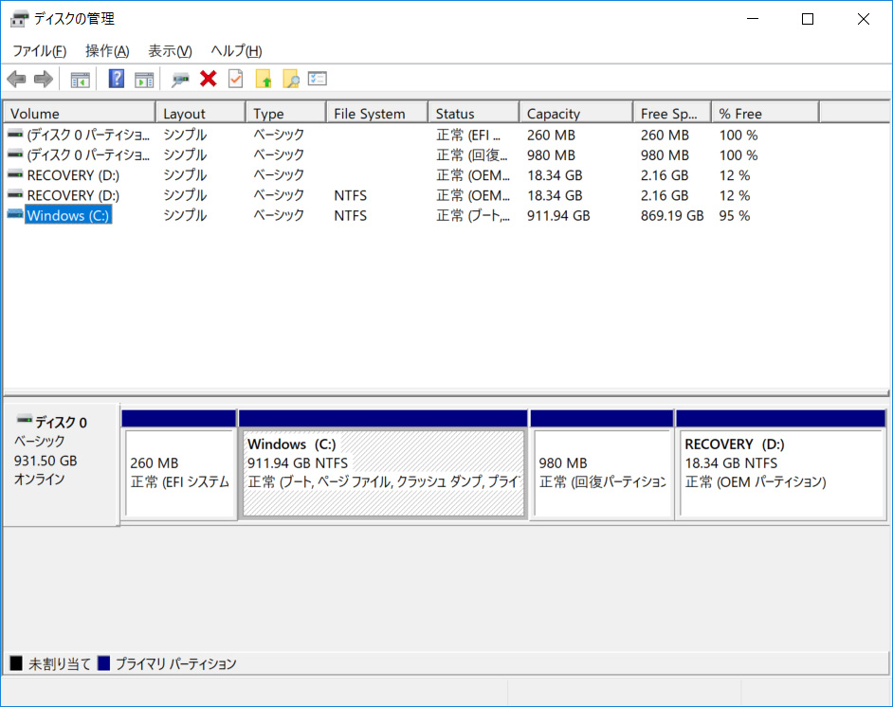Image resolution: width=893 pixels, height=707 pixels.
Task: Open the ファイル(F) menu
Action: [x=40, y=51]
